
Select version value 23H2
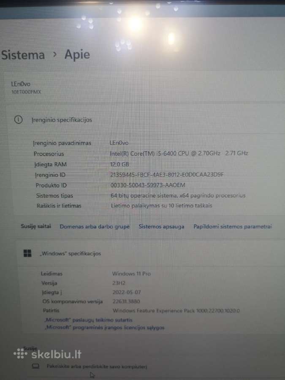[119, 283]
